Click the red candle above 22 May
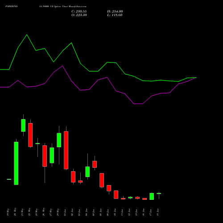The width and height of the screenshot is (223, 223). [30, 135]
